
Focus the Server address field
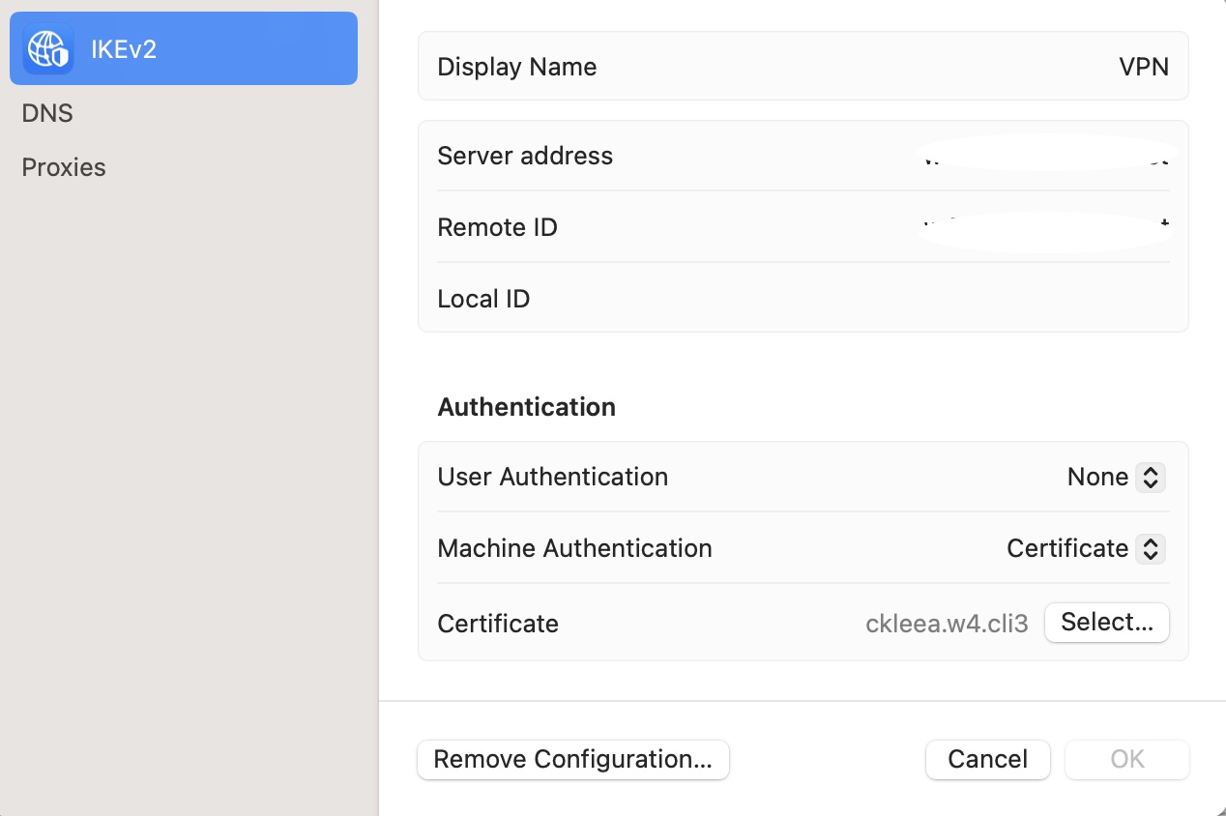(1042, 156)
